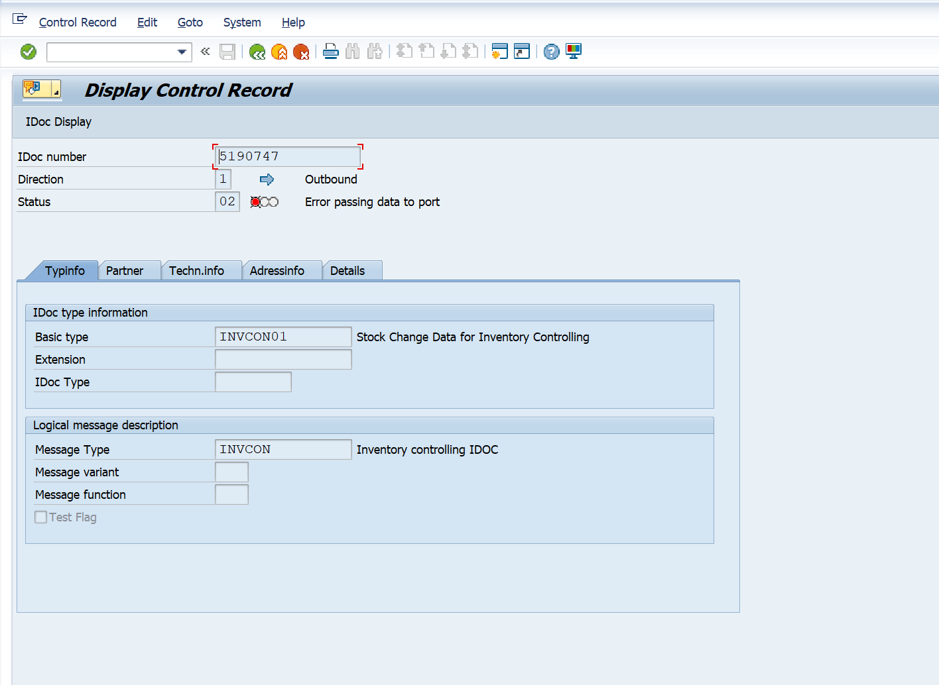
Task: Click the Print icon in toolbar
Action: click(331, 52)
